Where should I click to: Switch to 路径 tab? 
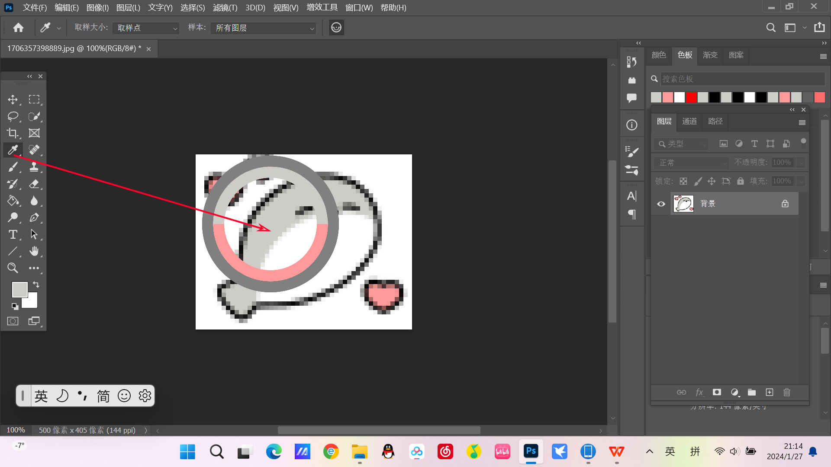coord(715,122)
